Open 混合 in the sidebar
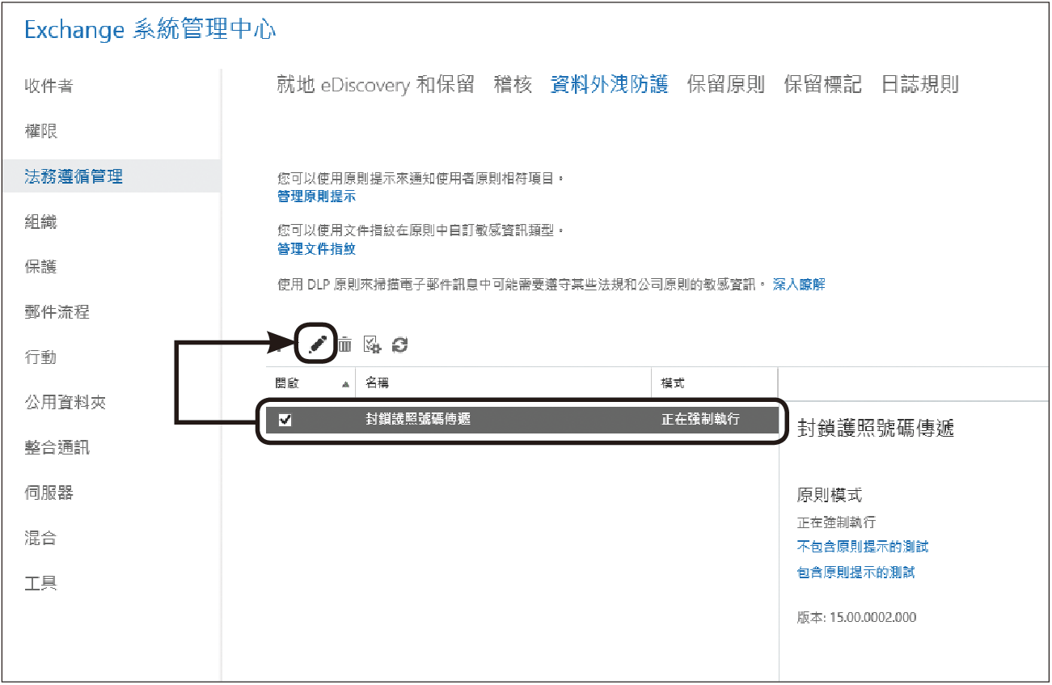Image resolution: width=1052 pixels, height=685 pixels. tap(41, 538)
